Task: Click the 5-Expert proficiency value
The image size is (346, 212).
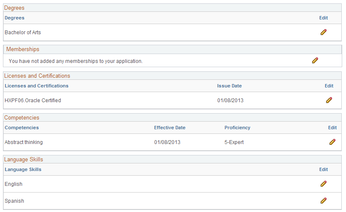Action: (234, 142)
